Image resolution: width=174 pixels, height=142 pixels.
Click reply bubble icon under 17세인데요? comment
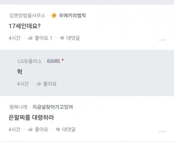point(62,38)
